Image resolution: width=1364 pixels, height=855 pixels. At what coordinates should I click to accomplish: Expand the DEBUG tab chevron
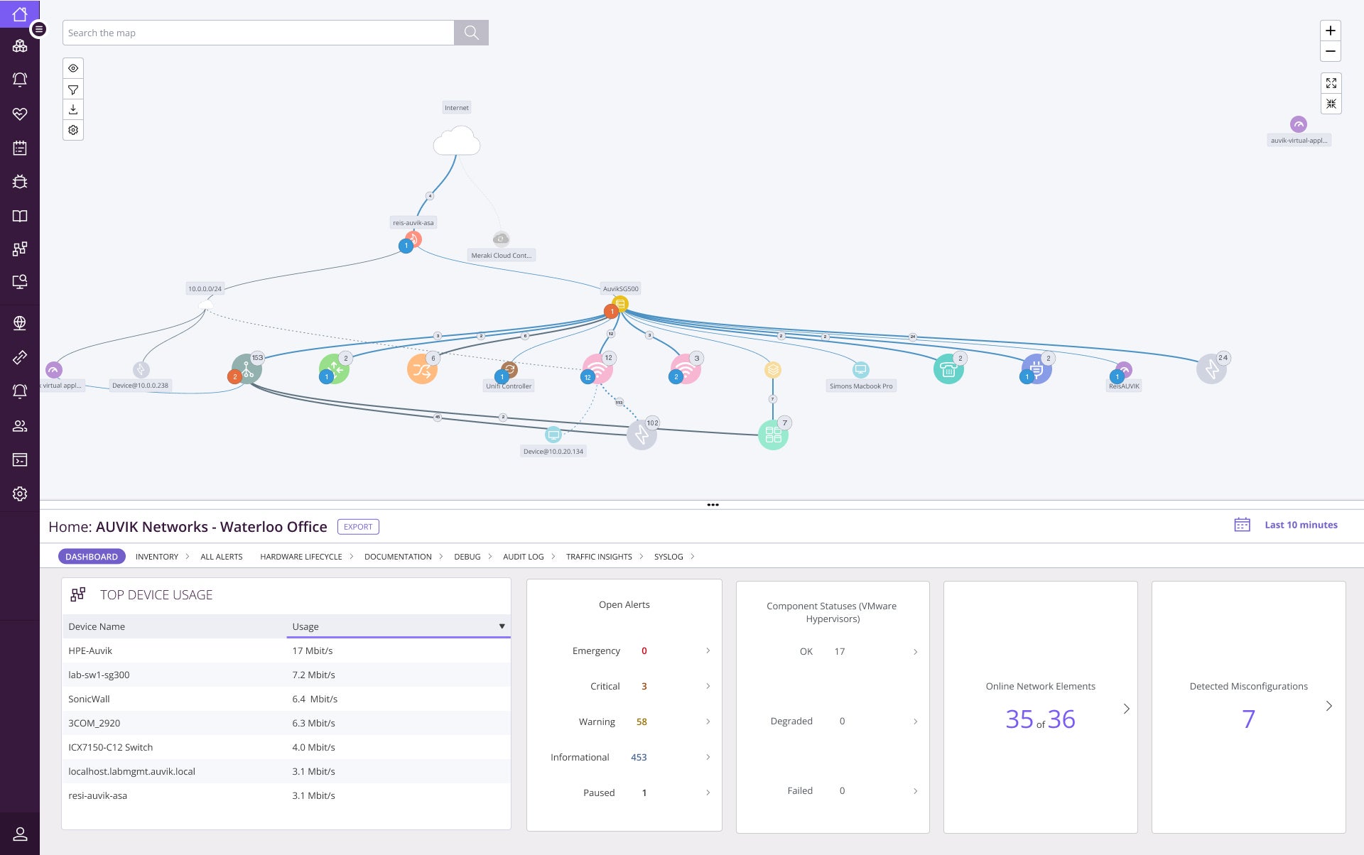[x=490, y=557]
